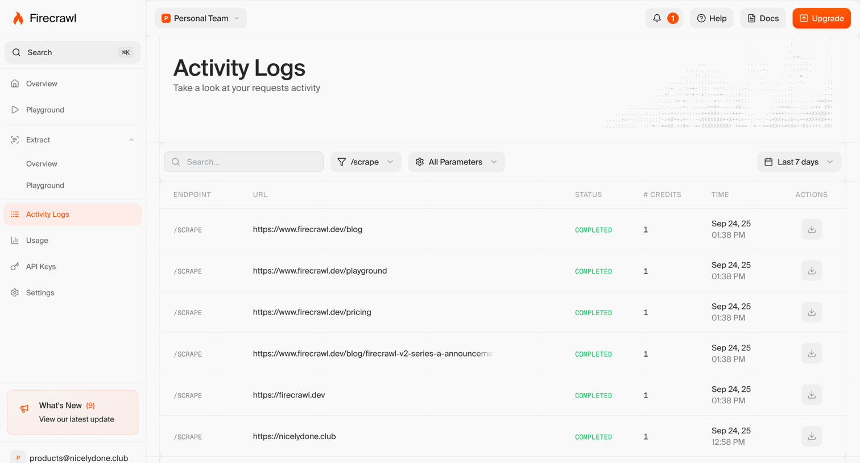
Task: Click the https://www.firecrawl.dev/pricing URL
Action: [x=312, y=312]
